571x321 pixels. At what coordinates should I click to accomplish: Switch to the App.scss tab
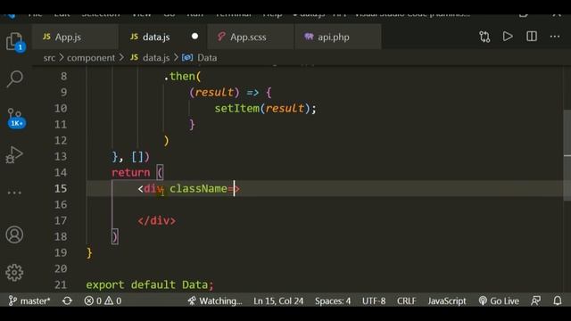click(251, 37)
